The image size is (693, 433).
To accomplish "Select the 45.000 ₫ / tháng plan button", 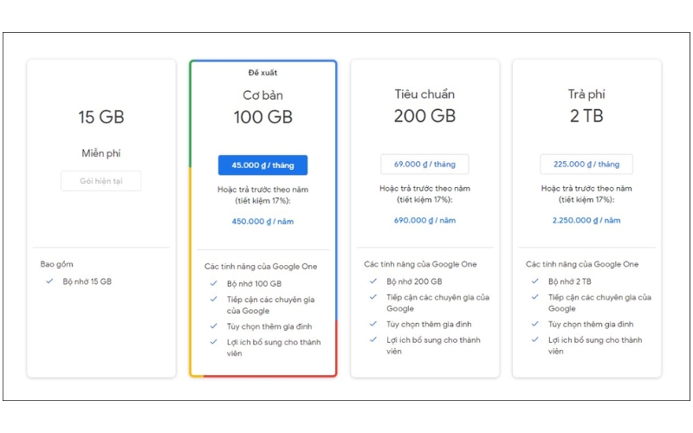I will tap(262, 165).
